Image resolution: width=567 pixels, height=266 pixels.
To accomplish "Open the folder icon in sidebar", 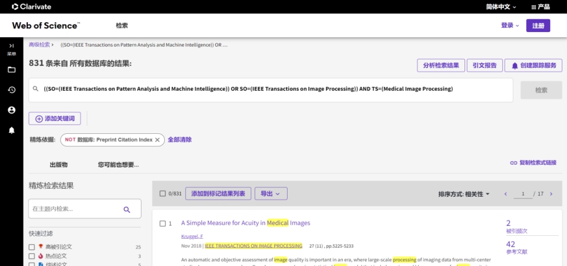I will tap(12, 70).
